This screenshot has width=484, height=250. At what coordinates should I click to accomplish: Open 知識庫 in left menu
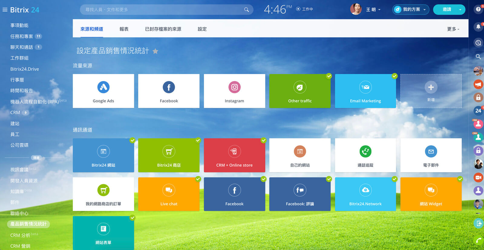tap(17, 191)
